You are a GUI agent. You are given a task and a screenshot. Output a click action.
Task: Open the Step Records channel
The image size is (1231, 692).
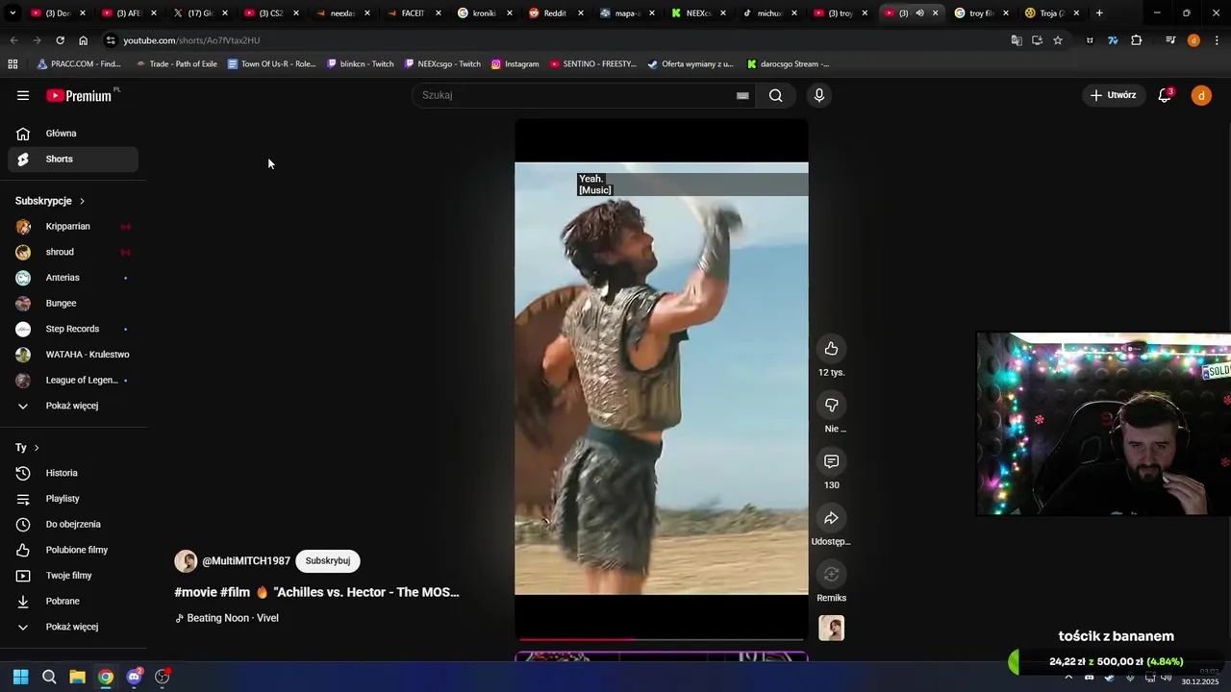pos(73,329)
